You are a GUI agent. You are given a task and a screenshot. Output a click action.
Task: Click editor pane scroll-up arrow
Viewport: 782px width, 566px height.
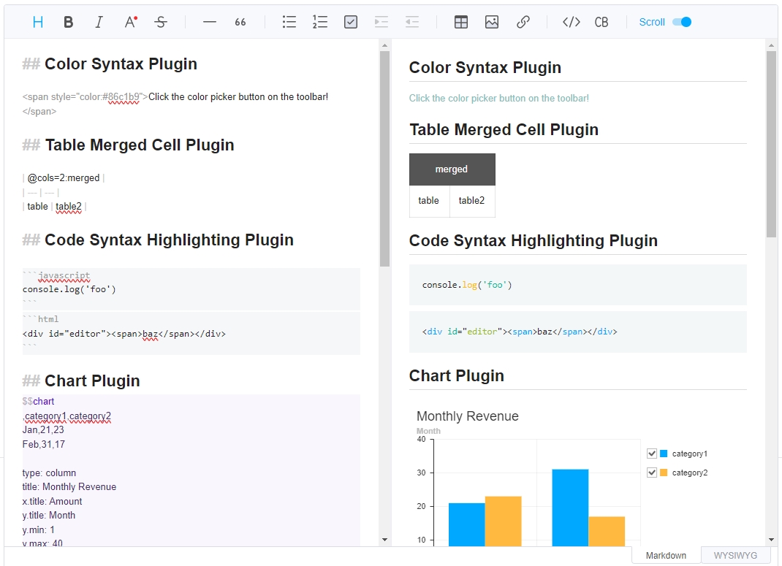click(x=384, y=45)
